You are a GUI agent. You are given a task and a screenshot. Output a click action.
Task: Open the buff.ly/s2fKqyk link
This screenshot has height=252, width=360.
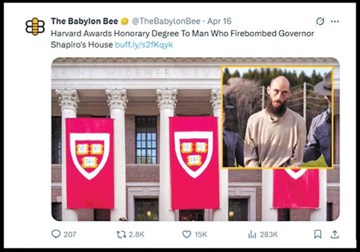point(144,45)
